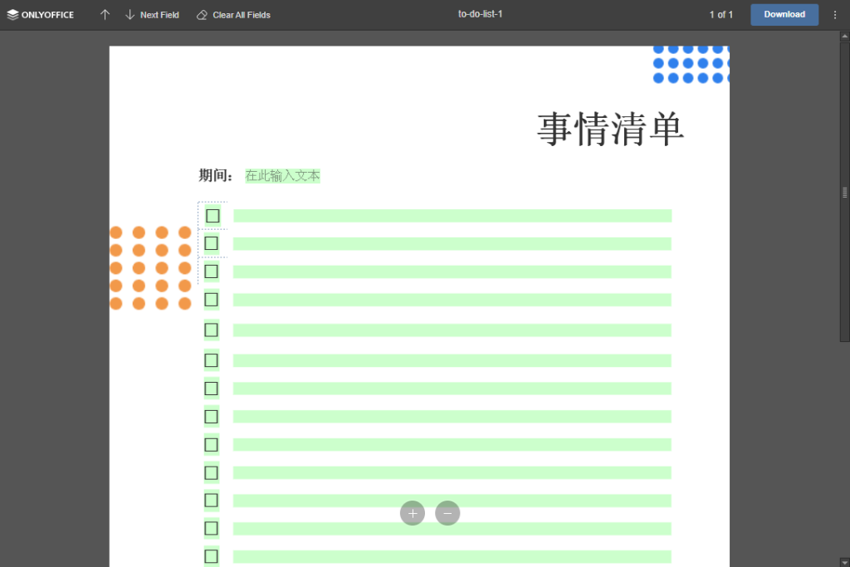The image size is (850, 567).
Task: Click the ONLYOFFICE logo
Action: tap(40, 14)
